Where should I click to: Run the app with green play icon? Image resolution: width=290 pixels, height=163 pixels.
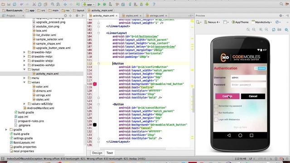coord(99,4)
